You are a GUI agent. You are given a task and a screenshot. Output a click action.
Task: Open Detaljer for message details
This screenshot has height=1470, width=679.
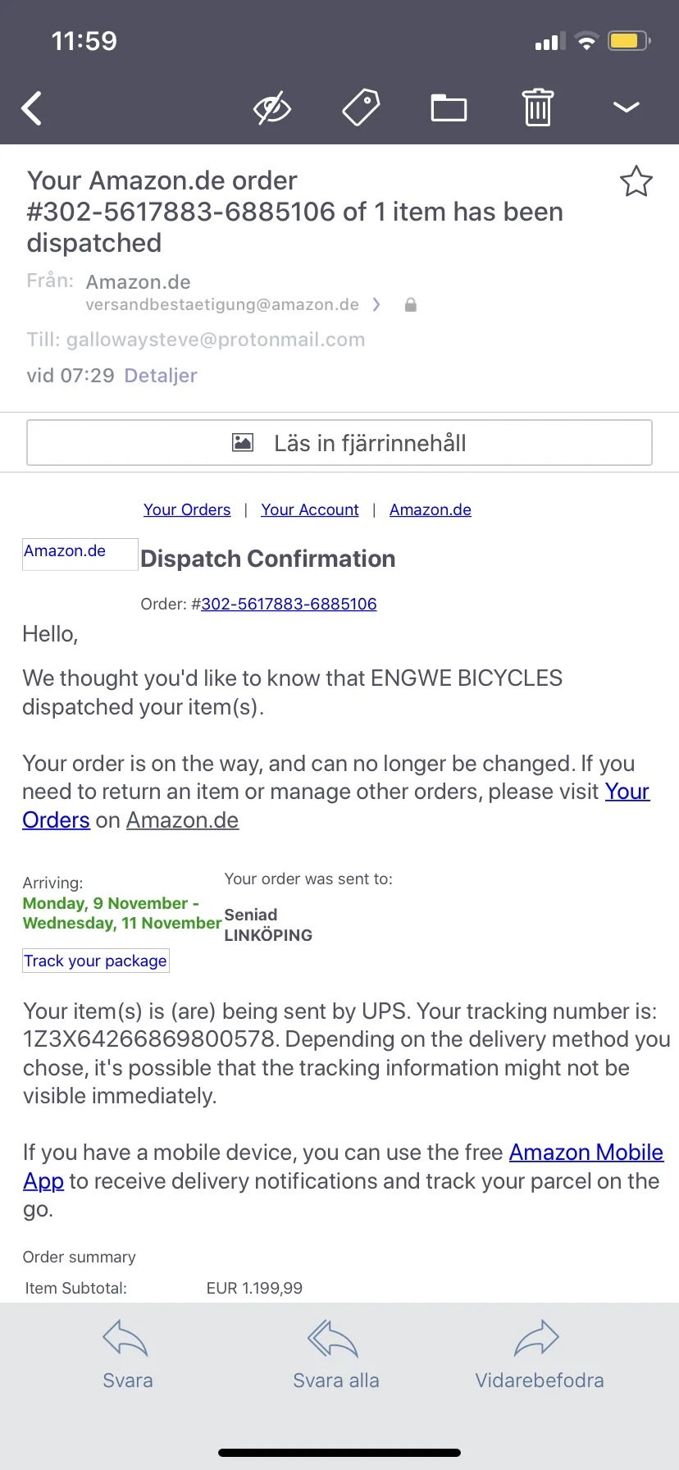(x=161, y=376)
